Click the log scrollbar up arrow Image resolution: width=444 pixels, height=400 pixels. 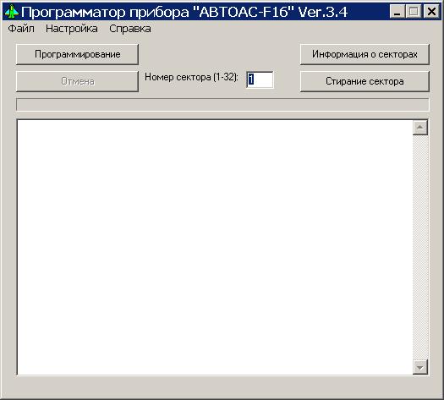(x=420, y=128)
